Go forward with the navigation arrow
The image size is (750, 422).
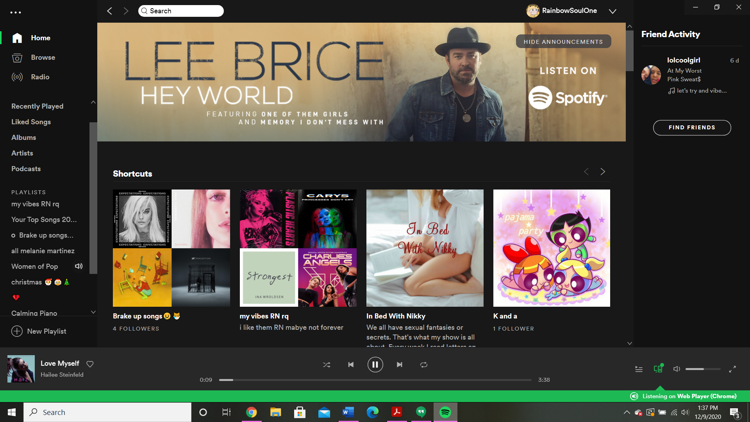(x=126, y=11)
